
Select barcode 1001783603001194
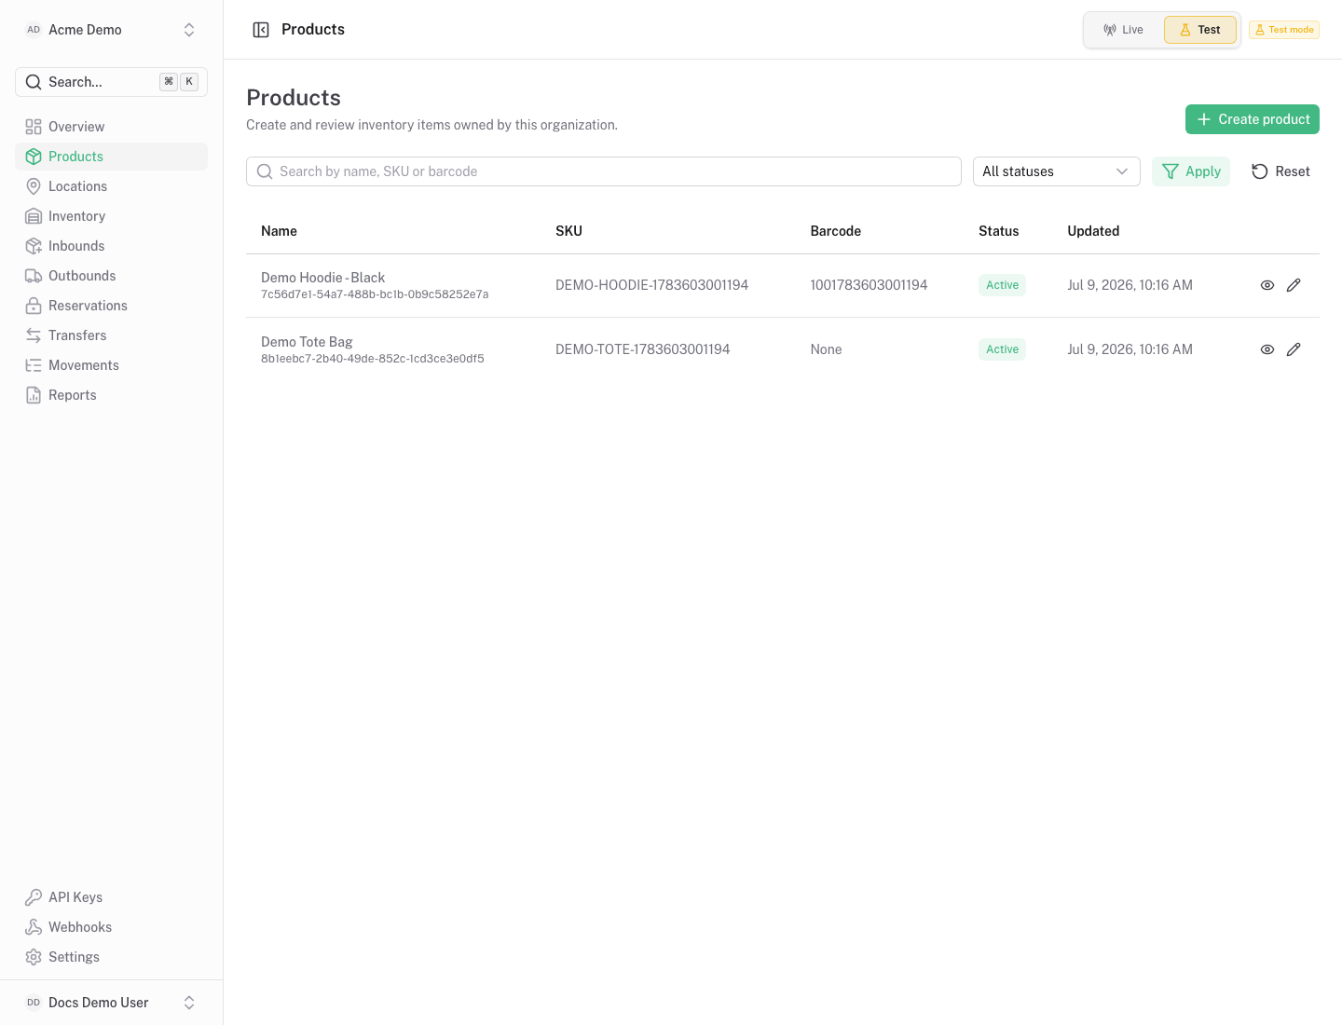[869, 285]
